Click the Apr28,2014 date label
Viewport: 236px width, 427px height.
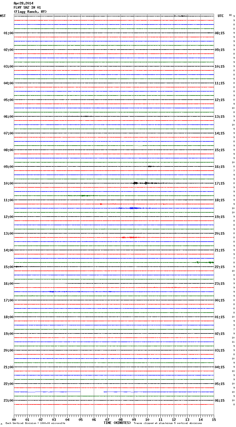click(x=23, y=3)
